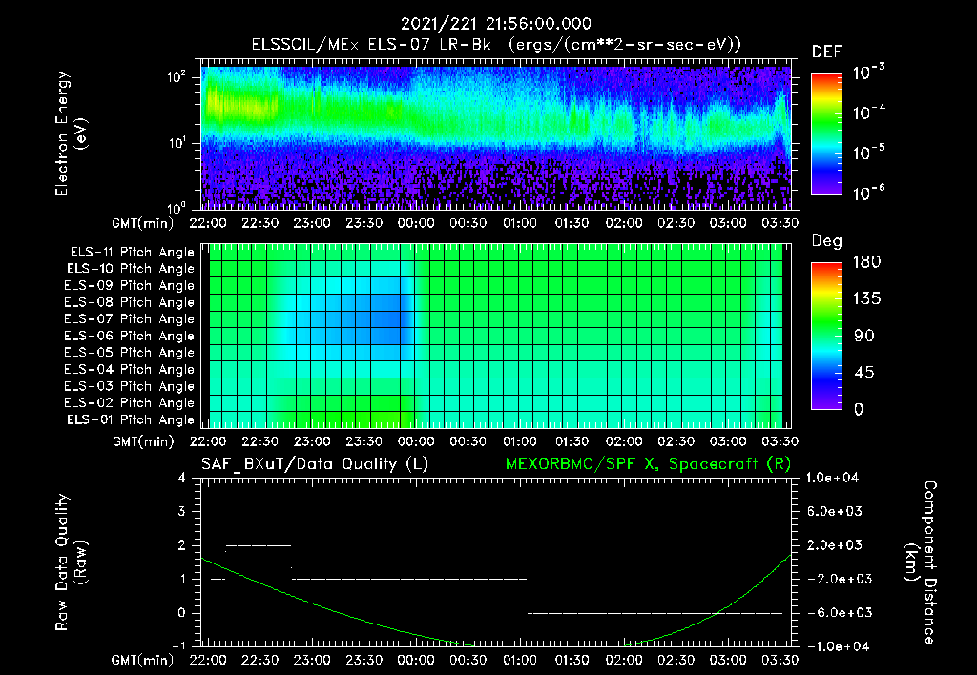Image resolution: width=977 pixels, height=675 pixels.
Task: Select the Component Distance (km) axis label
Action: [920, 562]
